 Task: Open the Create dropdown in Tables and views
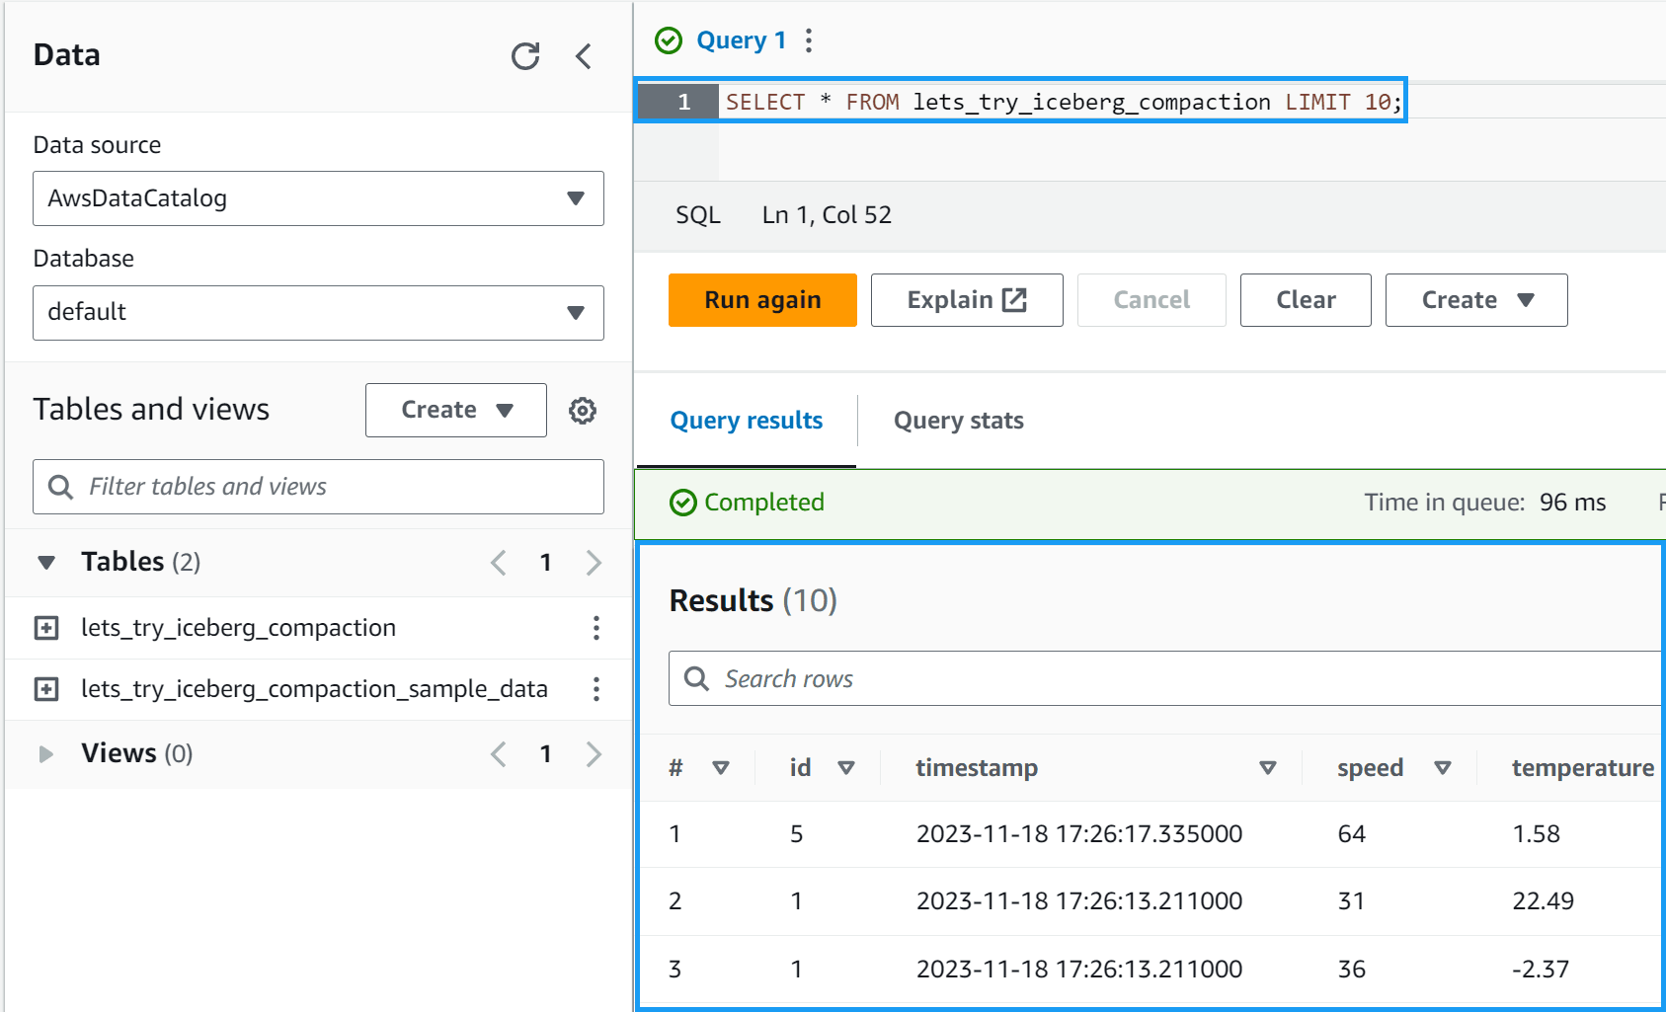point(455,410)
